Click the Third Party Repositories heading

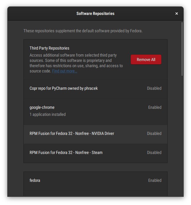point(50,48)
